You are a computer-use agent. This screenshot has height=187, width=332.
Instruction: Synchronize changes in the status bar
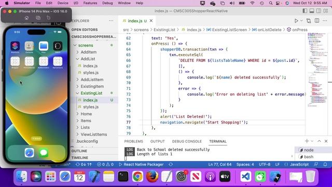click(84, 164)
